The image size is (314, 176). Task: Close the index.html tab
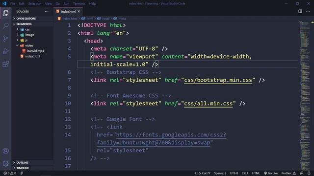coord(79,12)
